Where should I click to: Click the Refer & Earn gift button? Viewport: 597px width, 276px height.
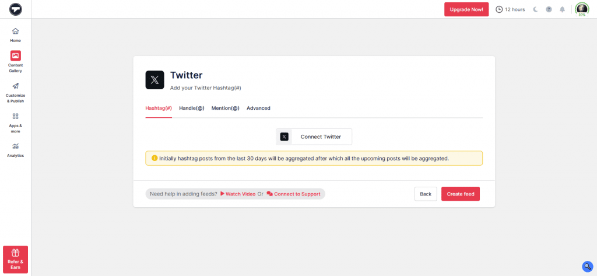tap(16, 259)
